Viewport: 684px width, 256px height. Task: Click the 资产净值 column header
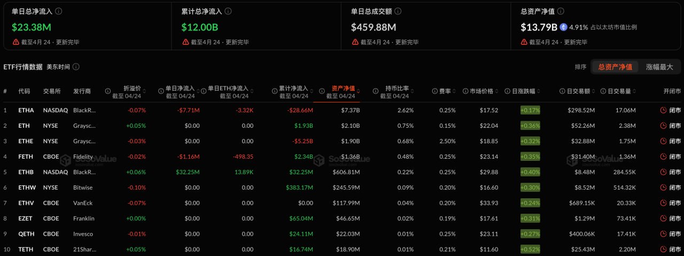coord(343,88)
